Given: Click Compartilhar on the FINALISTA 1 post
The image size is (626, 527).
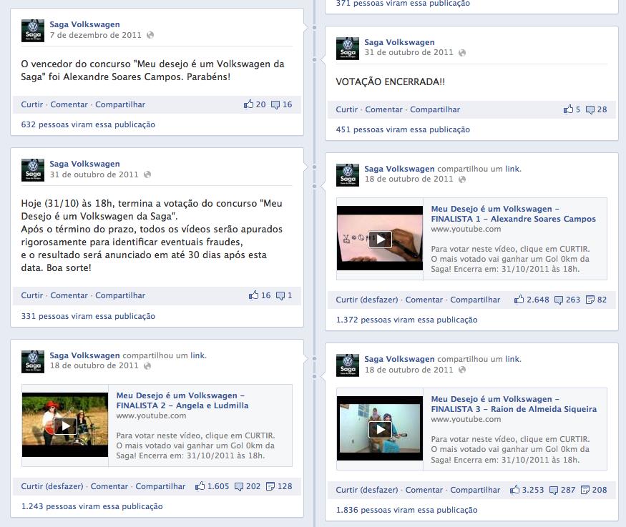Looking at the screenshot, I should click(x=475, y=300).
